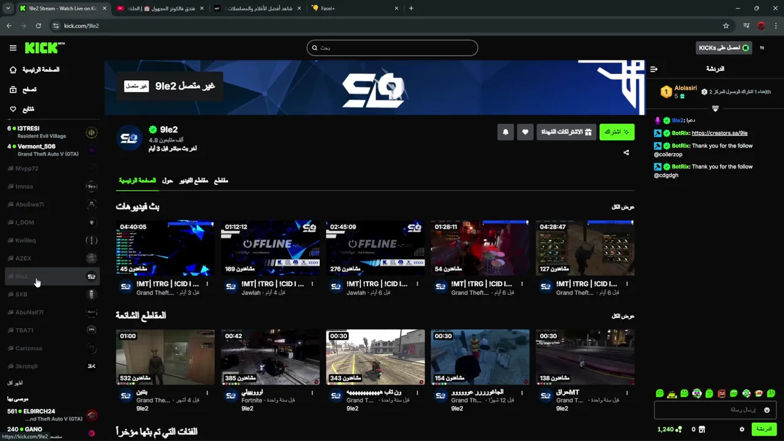This screenshot has height=441, width=784.
Task: Open options menu for 01:12:12 video
Action: 312,284
